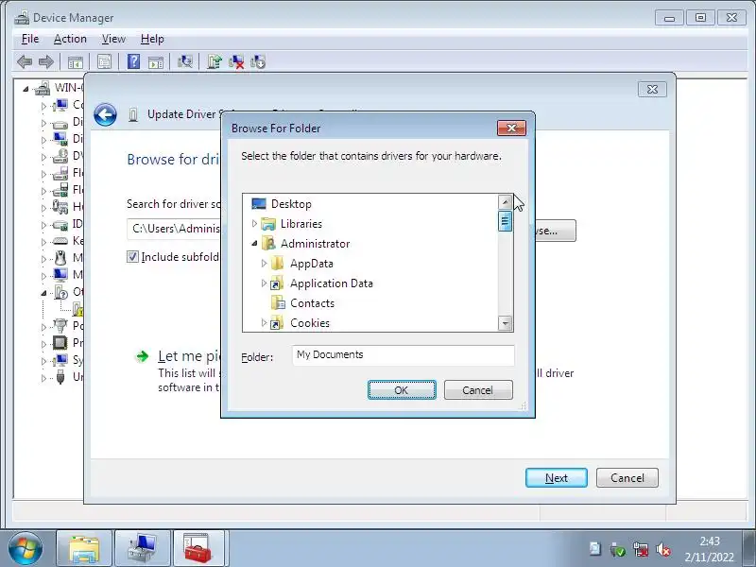
Task: Click the Forward arrow in Device Manager toolbar
Action: [x=45, y=61]
